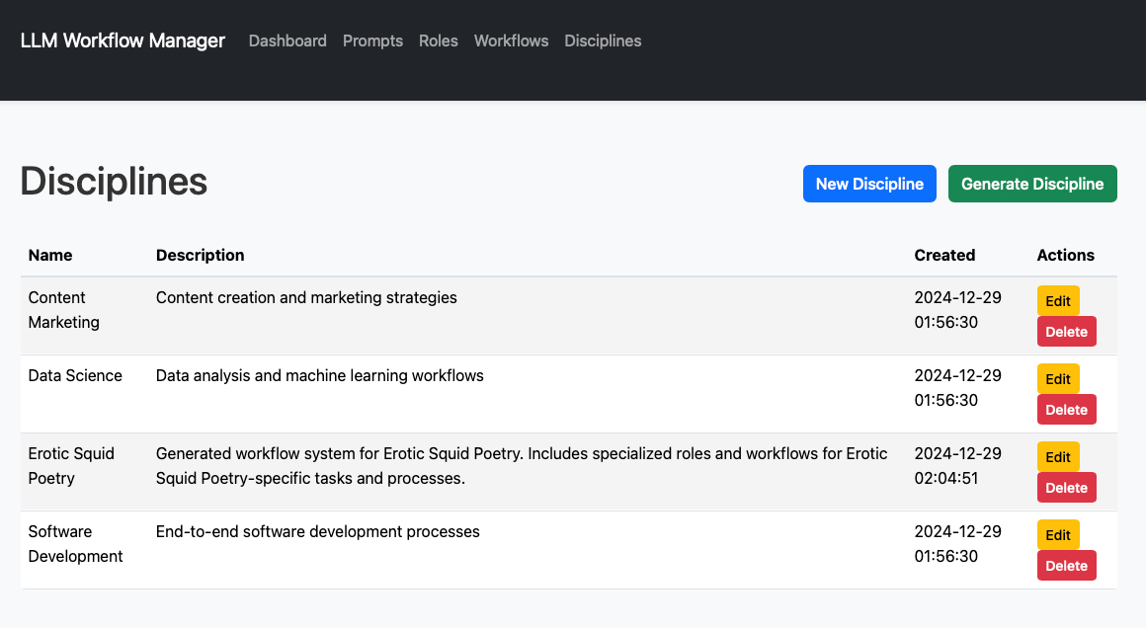The width and height of the screenshot is (1146, 628).
Task: Delete the Software Development discipline
Action: coord(1067,565)
